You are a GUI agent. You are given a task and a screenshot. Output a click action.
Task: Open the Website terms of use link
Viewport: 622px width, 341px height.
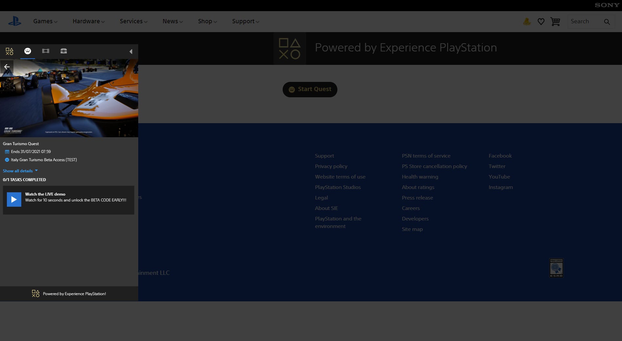(x=340, y=177)
